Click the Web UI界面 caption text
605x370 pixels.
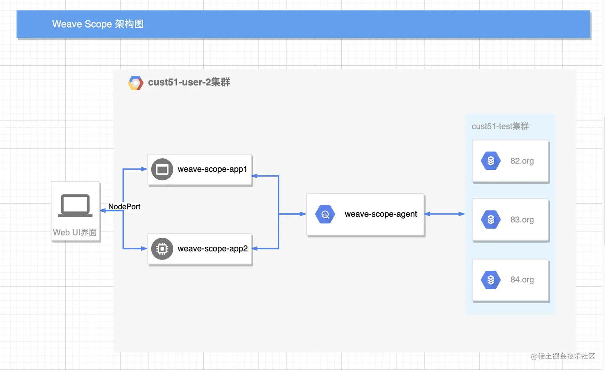75,232
